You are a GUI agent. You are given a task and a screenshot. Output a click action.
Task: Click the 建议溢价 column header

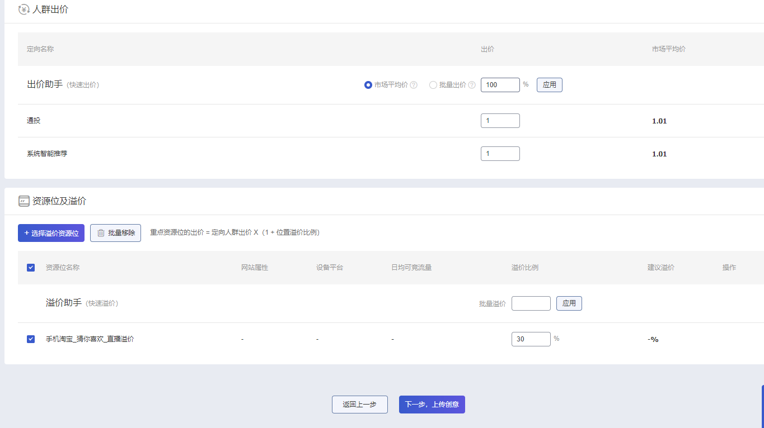pyautogui.click(x=661, y=268)
